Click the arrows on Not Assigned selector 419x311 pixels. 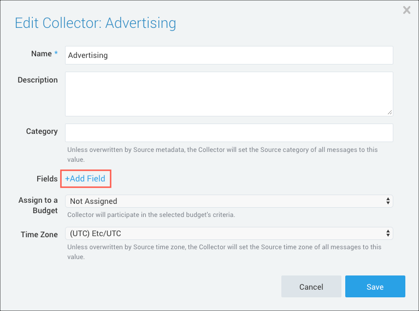click(x=388, y=201)
